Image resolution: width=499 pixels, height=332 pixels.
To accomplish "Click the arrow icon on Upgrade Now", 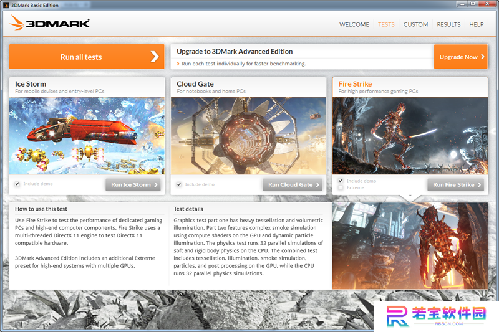I will point(483,57).
